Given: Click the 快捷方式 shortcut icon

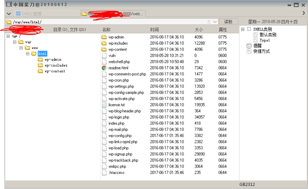Looking at the screenshot, I should pos(249,51).
